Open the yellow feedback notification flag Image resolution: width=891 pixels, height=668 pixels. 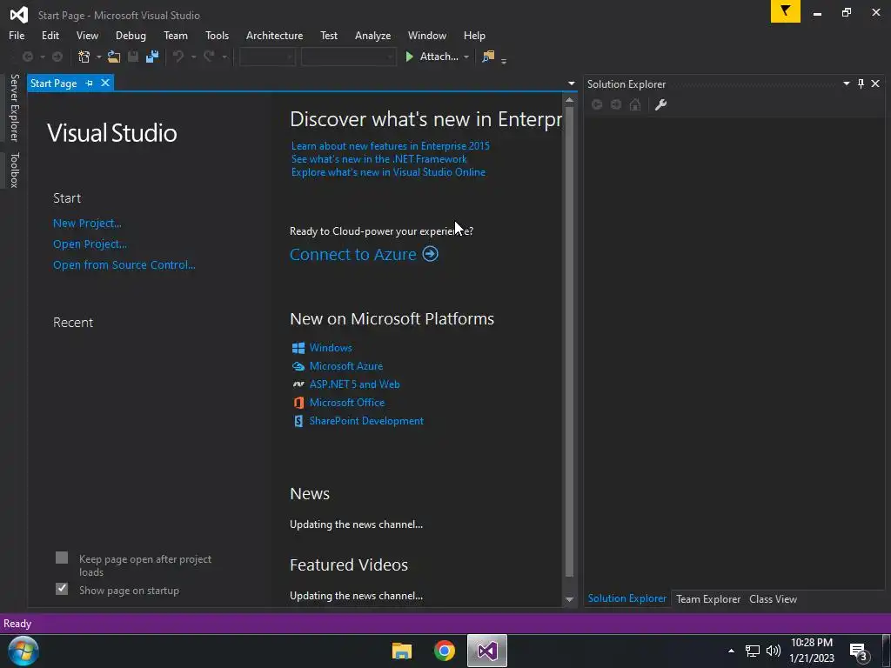[786, 10]
